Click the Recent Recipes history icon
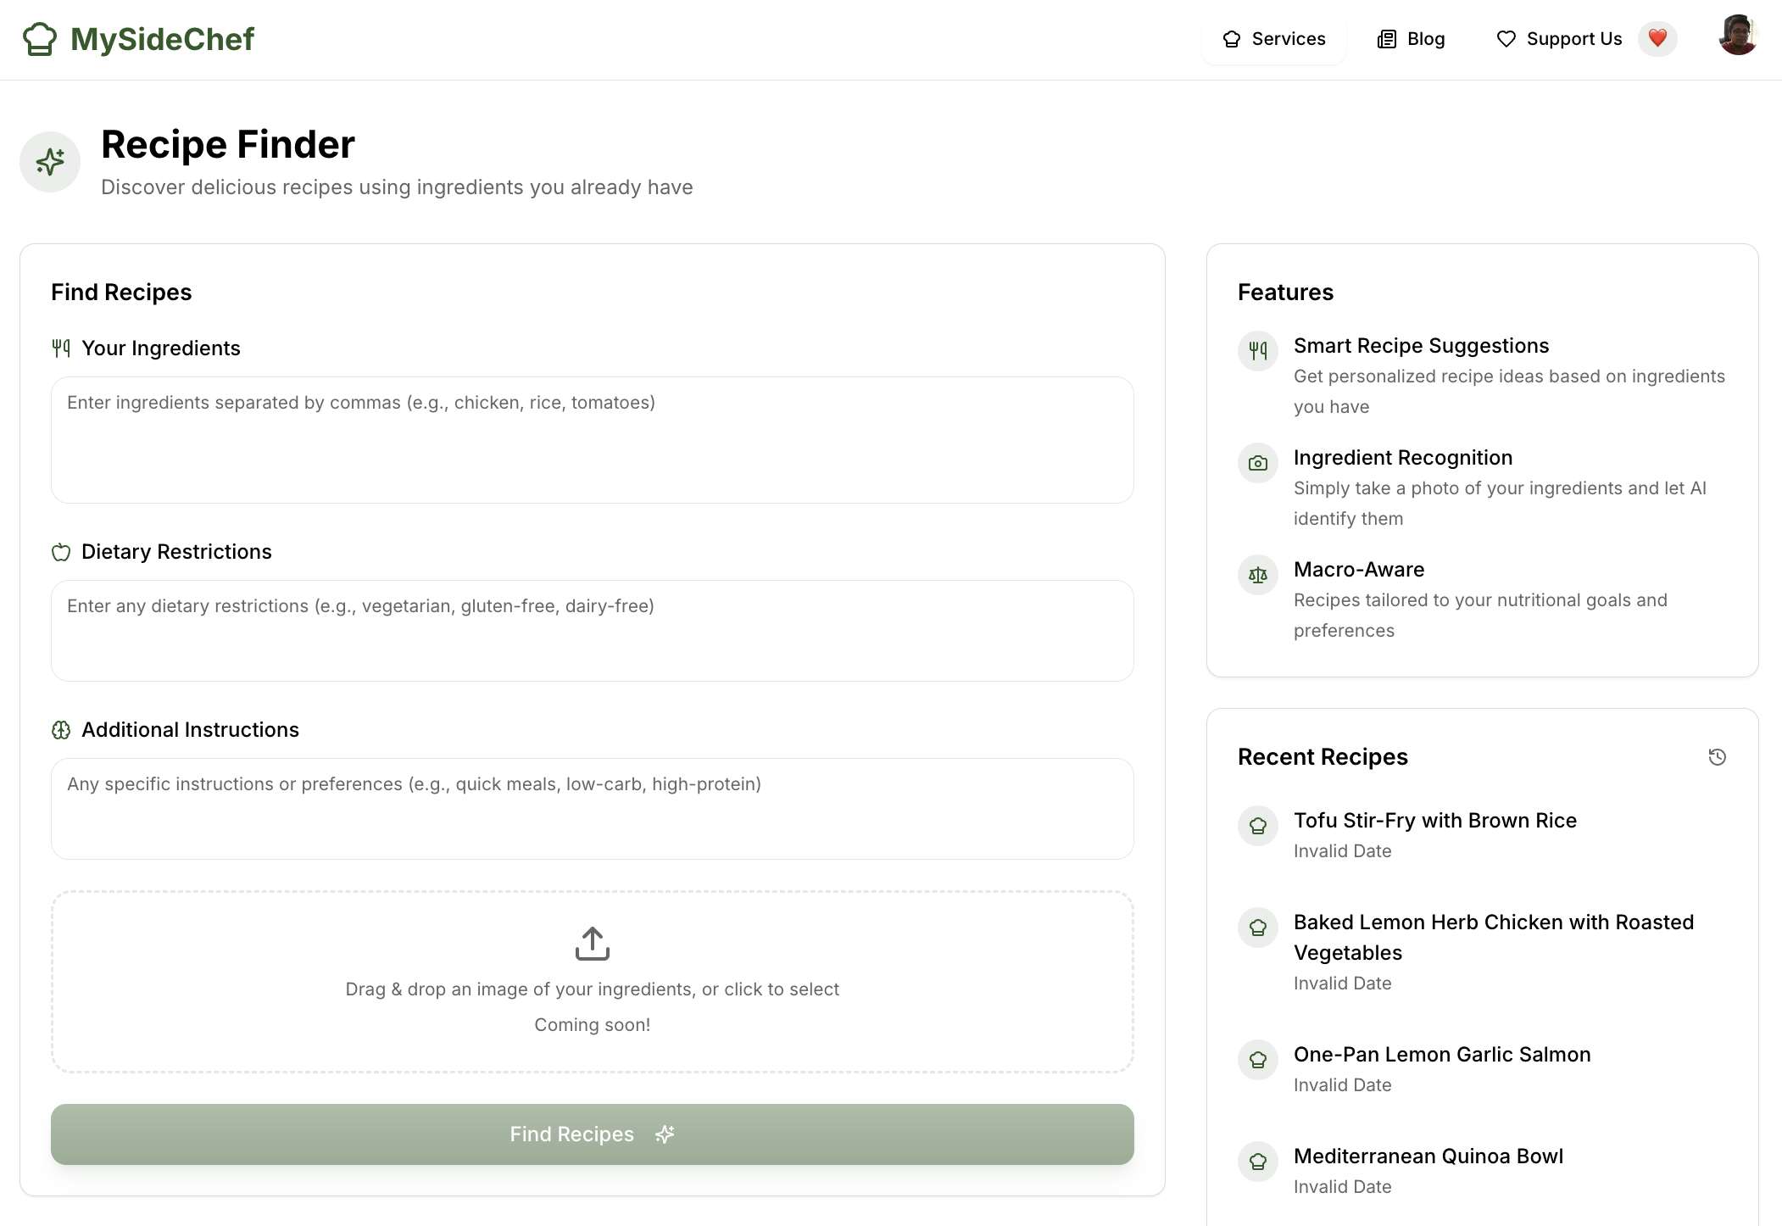1782x1226 pixels. pos(1717,757)
